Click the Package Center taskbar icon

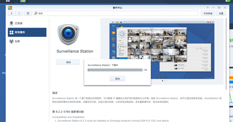[23, 1]
